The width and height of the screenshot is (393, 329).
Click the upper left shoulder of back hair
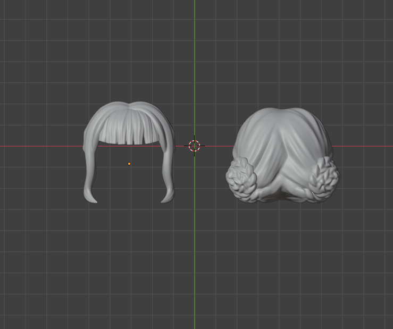pos(247,128)
